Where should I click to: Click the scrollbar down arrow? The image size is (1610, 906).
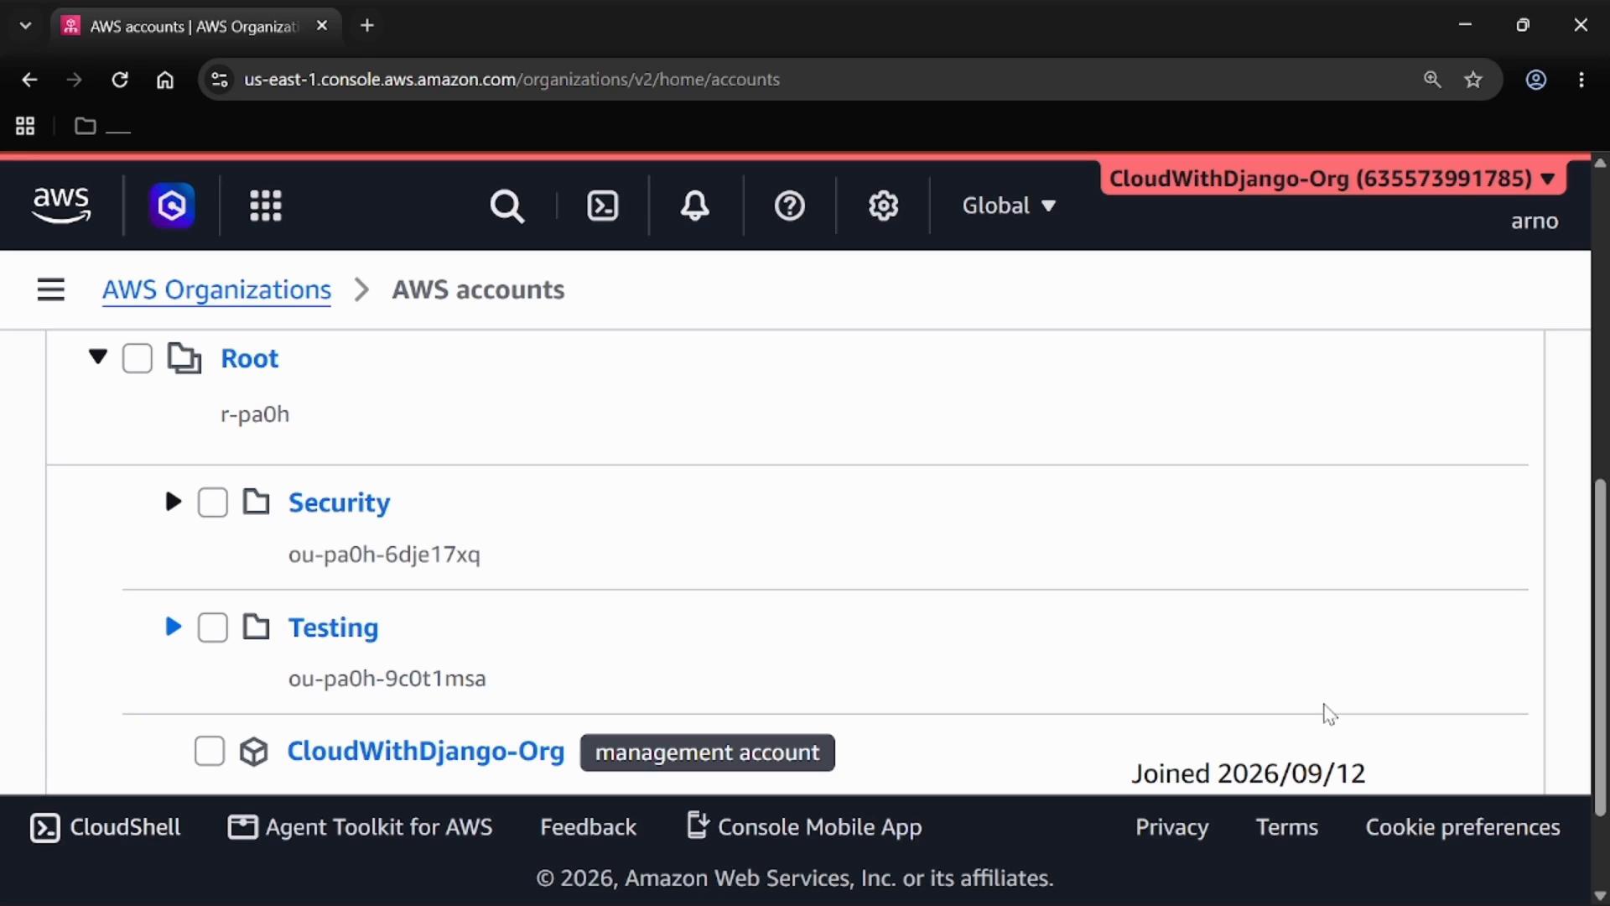pyautogui.click(x=1600, y=896)
